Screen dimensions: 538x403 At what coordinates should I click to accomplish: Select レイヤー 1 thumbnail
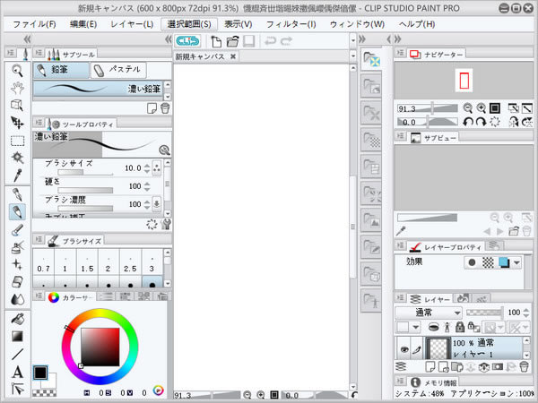(438, 349)
